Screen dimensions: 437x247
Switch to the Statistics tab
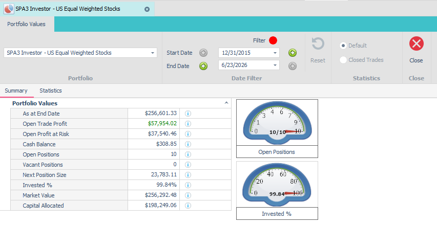coord(50,91)
